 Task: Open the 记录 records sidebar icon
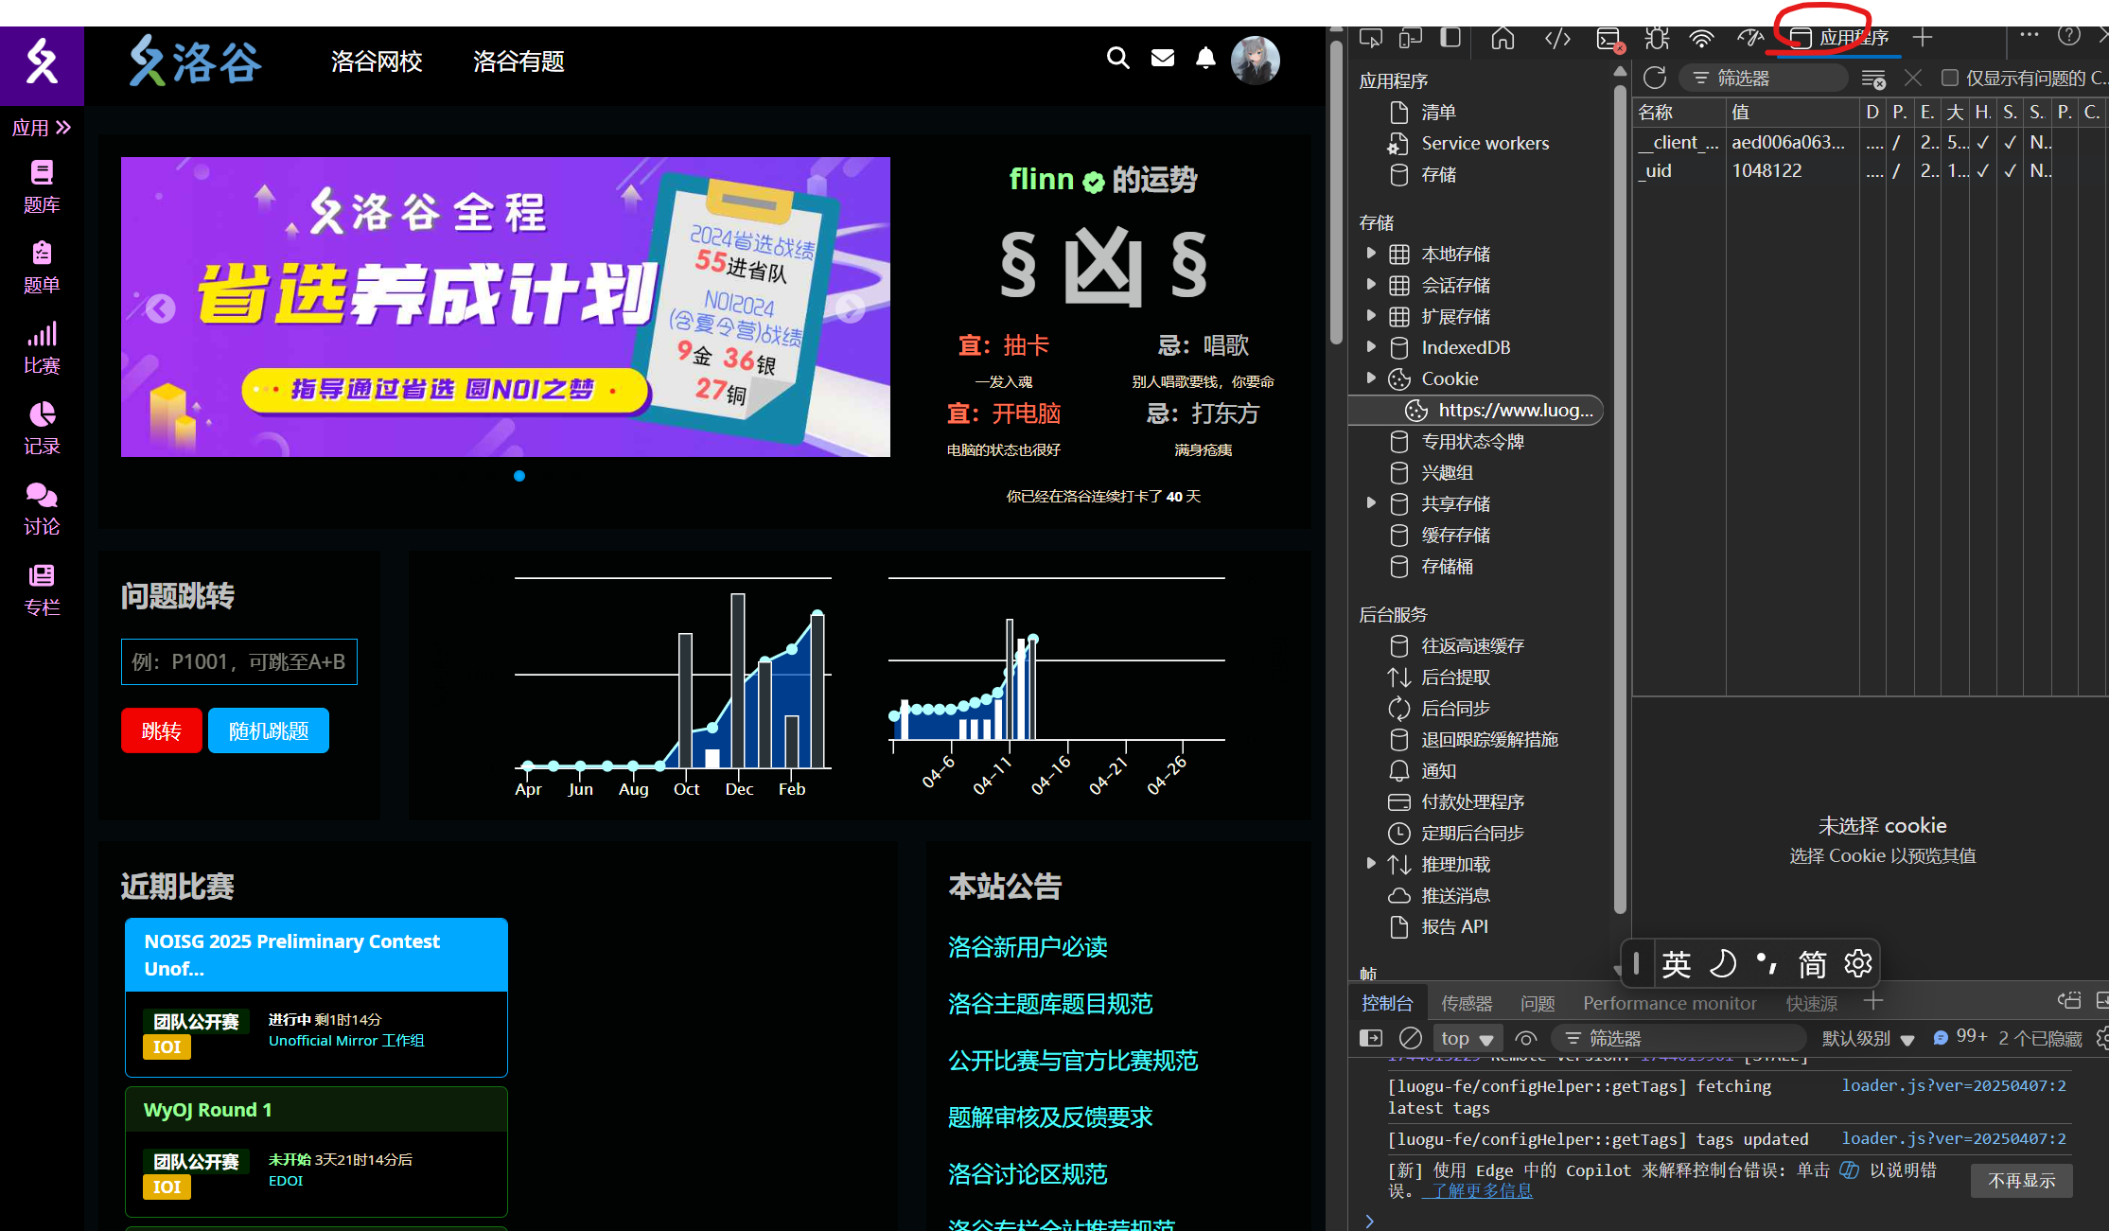click(42, 429)
